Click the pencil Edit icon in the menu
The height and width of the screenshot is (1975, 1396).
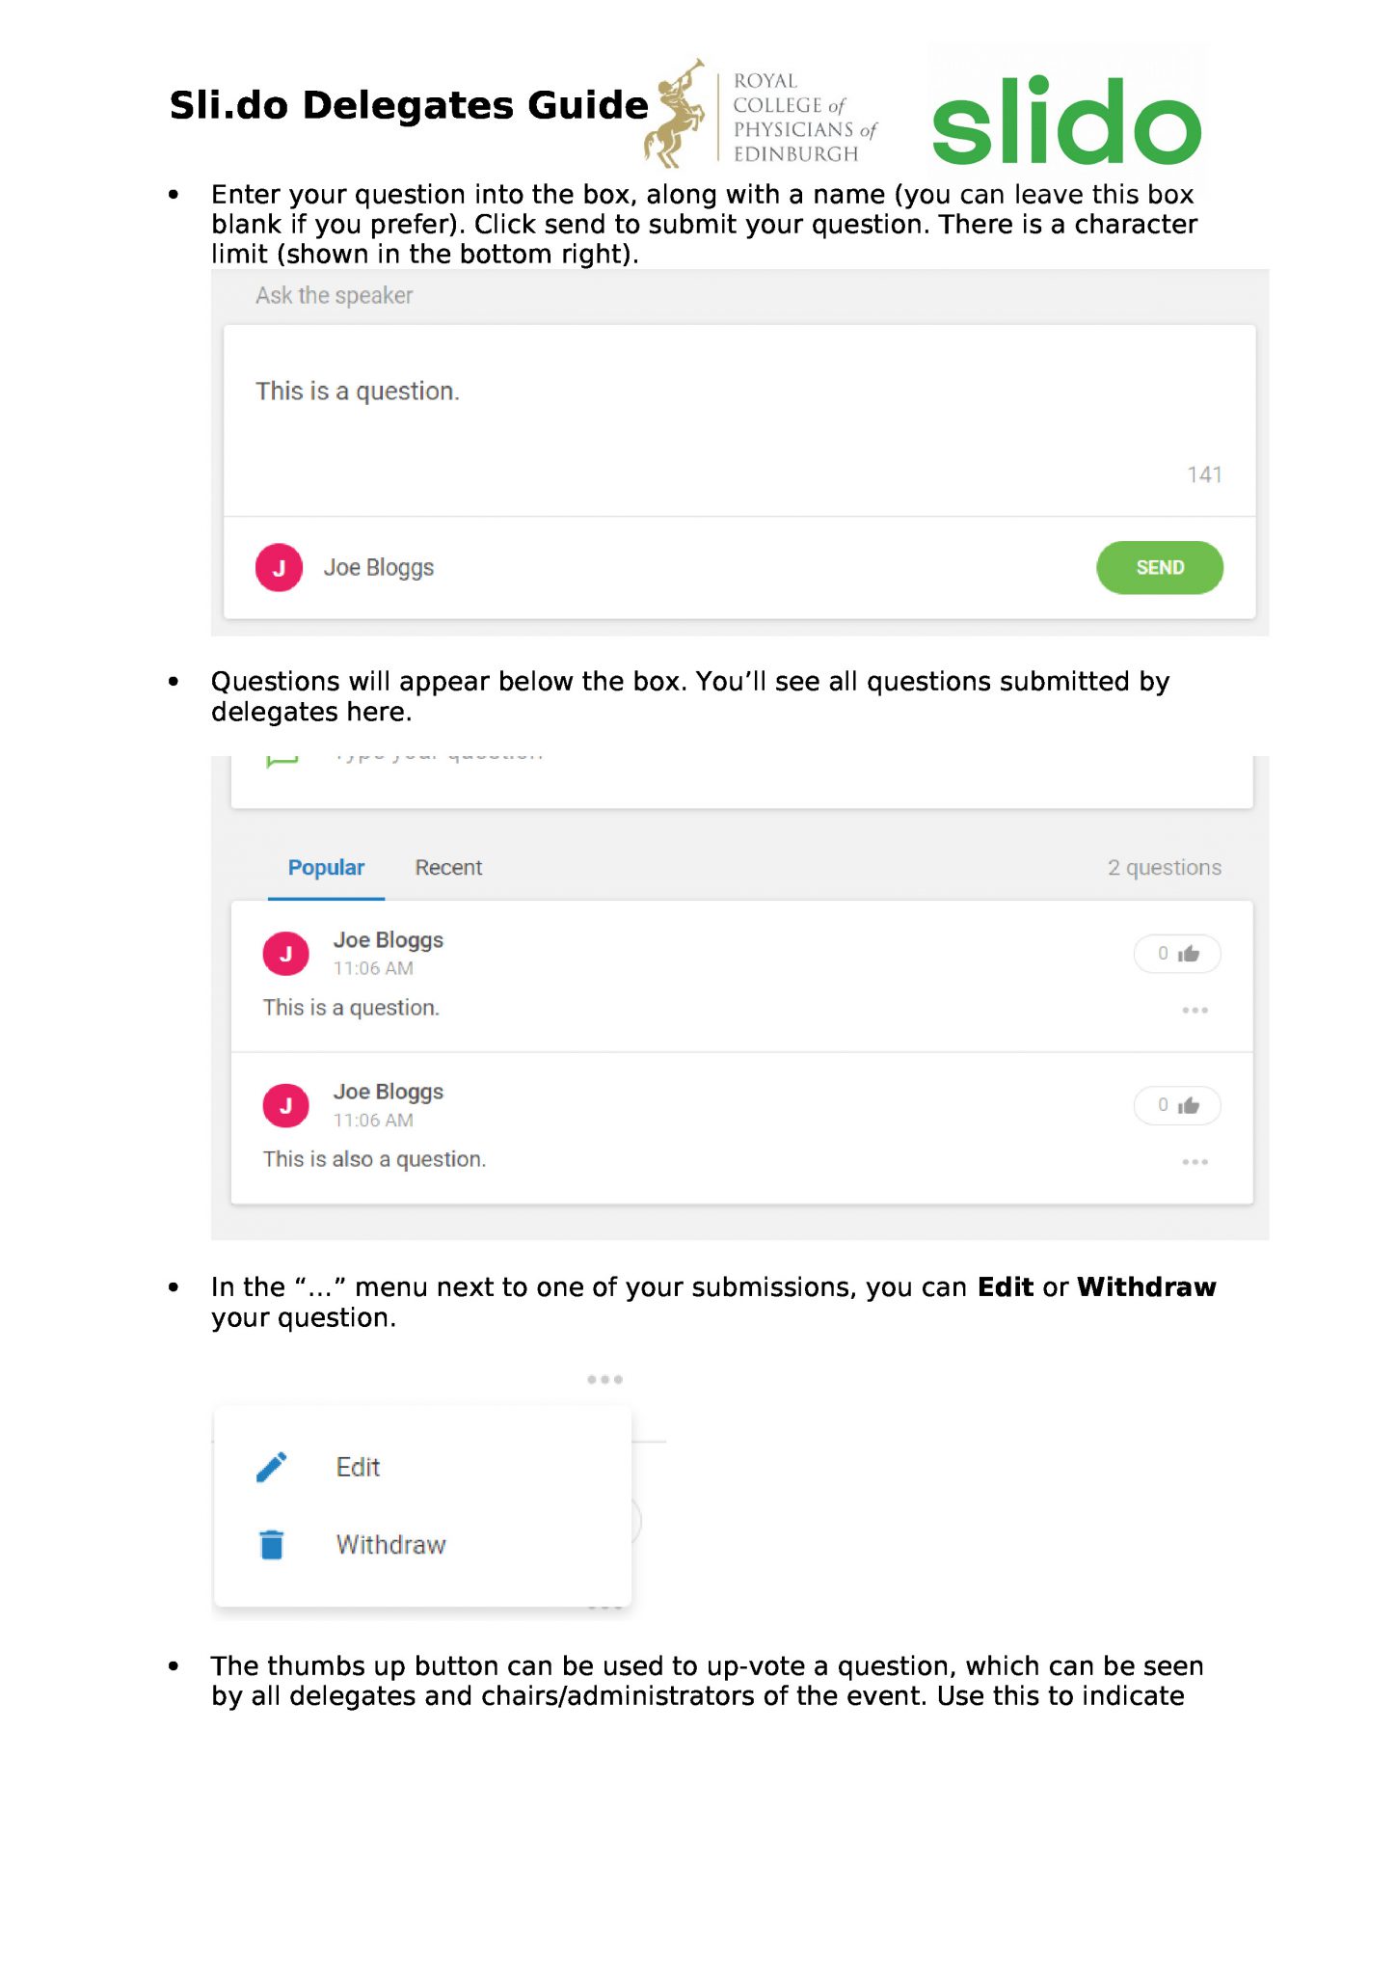pyautogui.click(x=273, y=1466)
